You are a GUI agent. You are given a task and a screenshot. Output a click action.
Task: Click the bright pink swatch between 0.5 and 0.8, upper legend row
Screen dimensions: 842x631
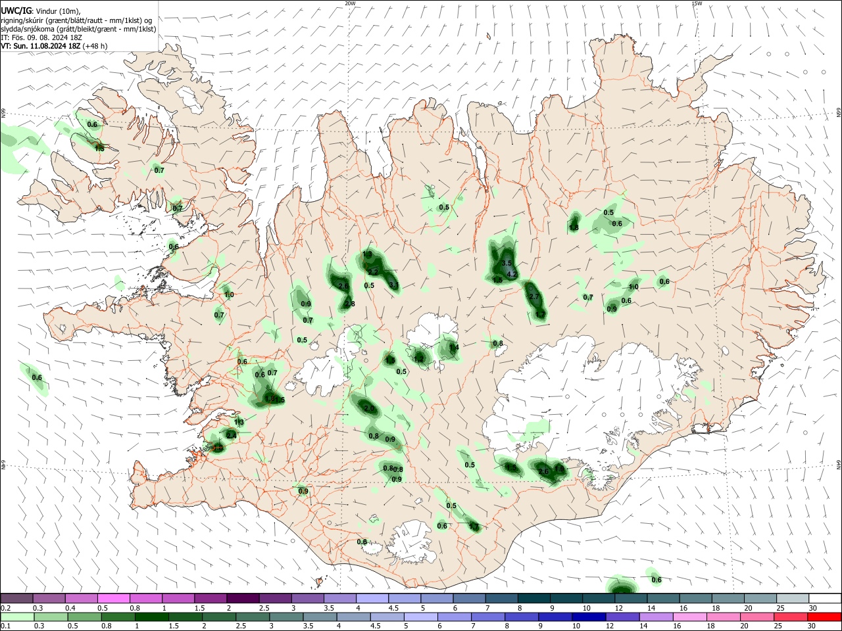click(x=113, y=599)
